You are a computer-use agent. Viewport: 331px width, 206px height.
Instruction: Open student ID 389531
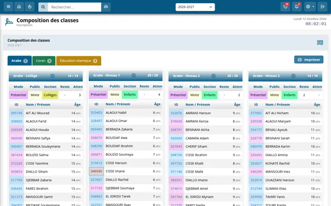point(176,180)
